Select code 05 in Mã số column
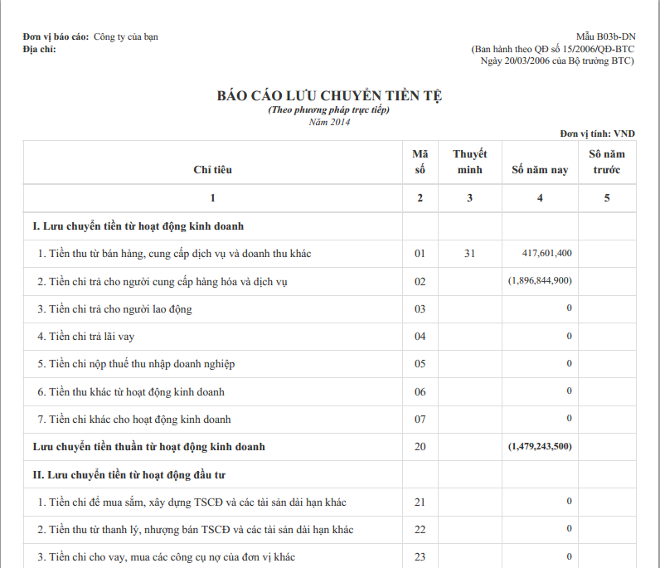Screen dimensions: 660x568 click(420, 364)
